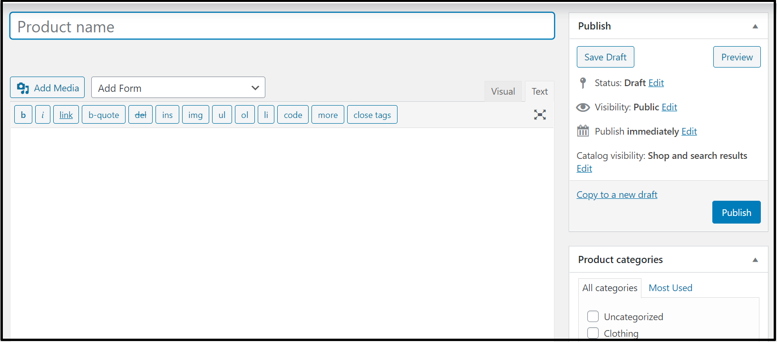The height and width of the screenshot is (342, 777).
Task: Insert unordered list with ul button
Action: pyautogui.click(x=222, y=115)
